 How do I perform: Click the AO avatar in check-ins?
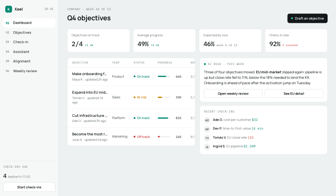(x=207, y=120)
